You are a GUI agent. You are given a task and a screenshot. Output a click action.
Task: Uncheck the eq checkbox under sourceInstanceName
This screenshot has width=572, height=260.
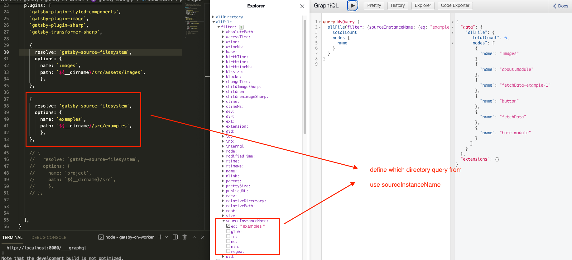[x=228, y=226]
